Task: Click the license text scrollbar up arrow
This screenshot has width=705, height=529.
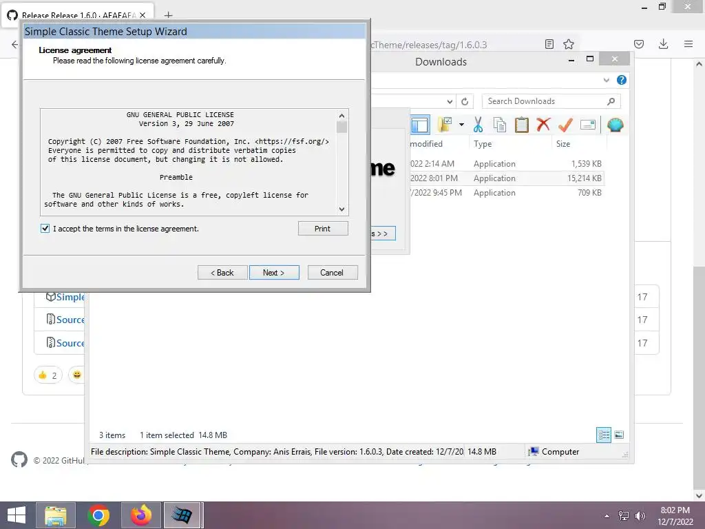Action: (341, 116)
